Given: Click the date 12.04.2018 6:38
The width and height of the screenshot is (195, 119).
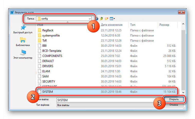Looking at the screenshot, I should 110,35.
